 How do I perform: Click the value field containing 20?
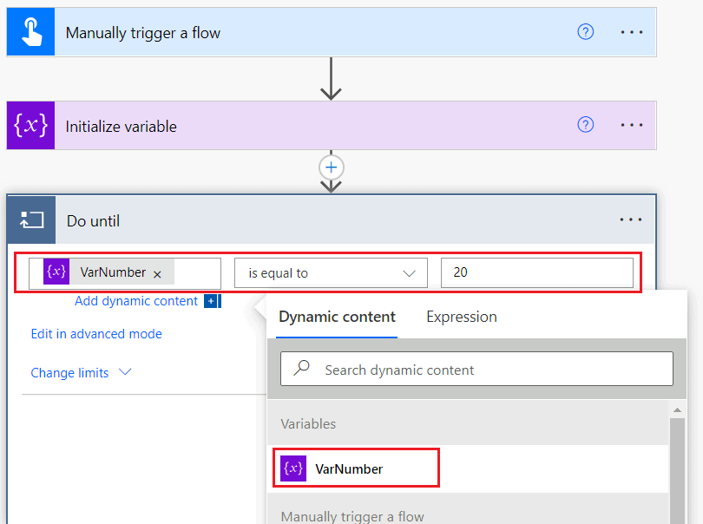click(x=536, y=272)
